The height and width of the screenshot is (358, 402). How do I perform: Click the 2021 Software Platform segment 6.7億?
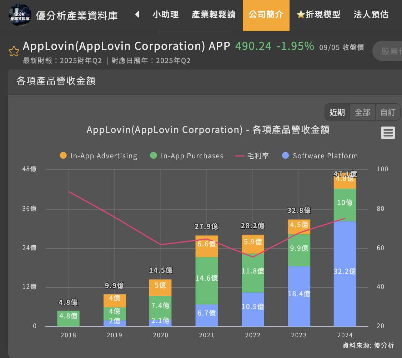pyautogui.click(x=207, y=316)
